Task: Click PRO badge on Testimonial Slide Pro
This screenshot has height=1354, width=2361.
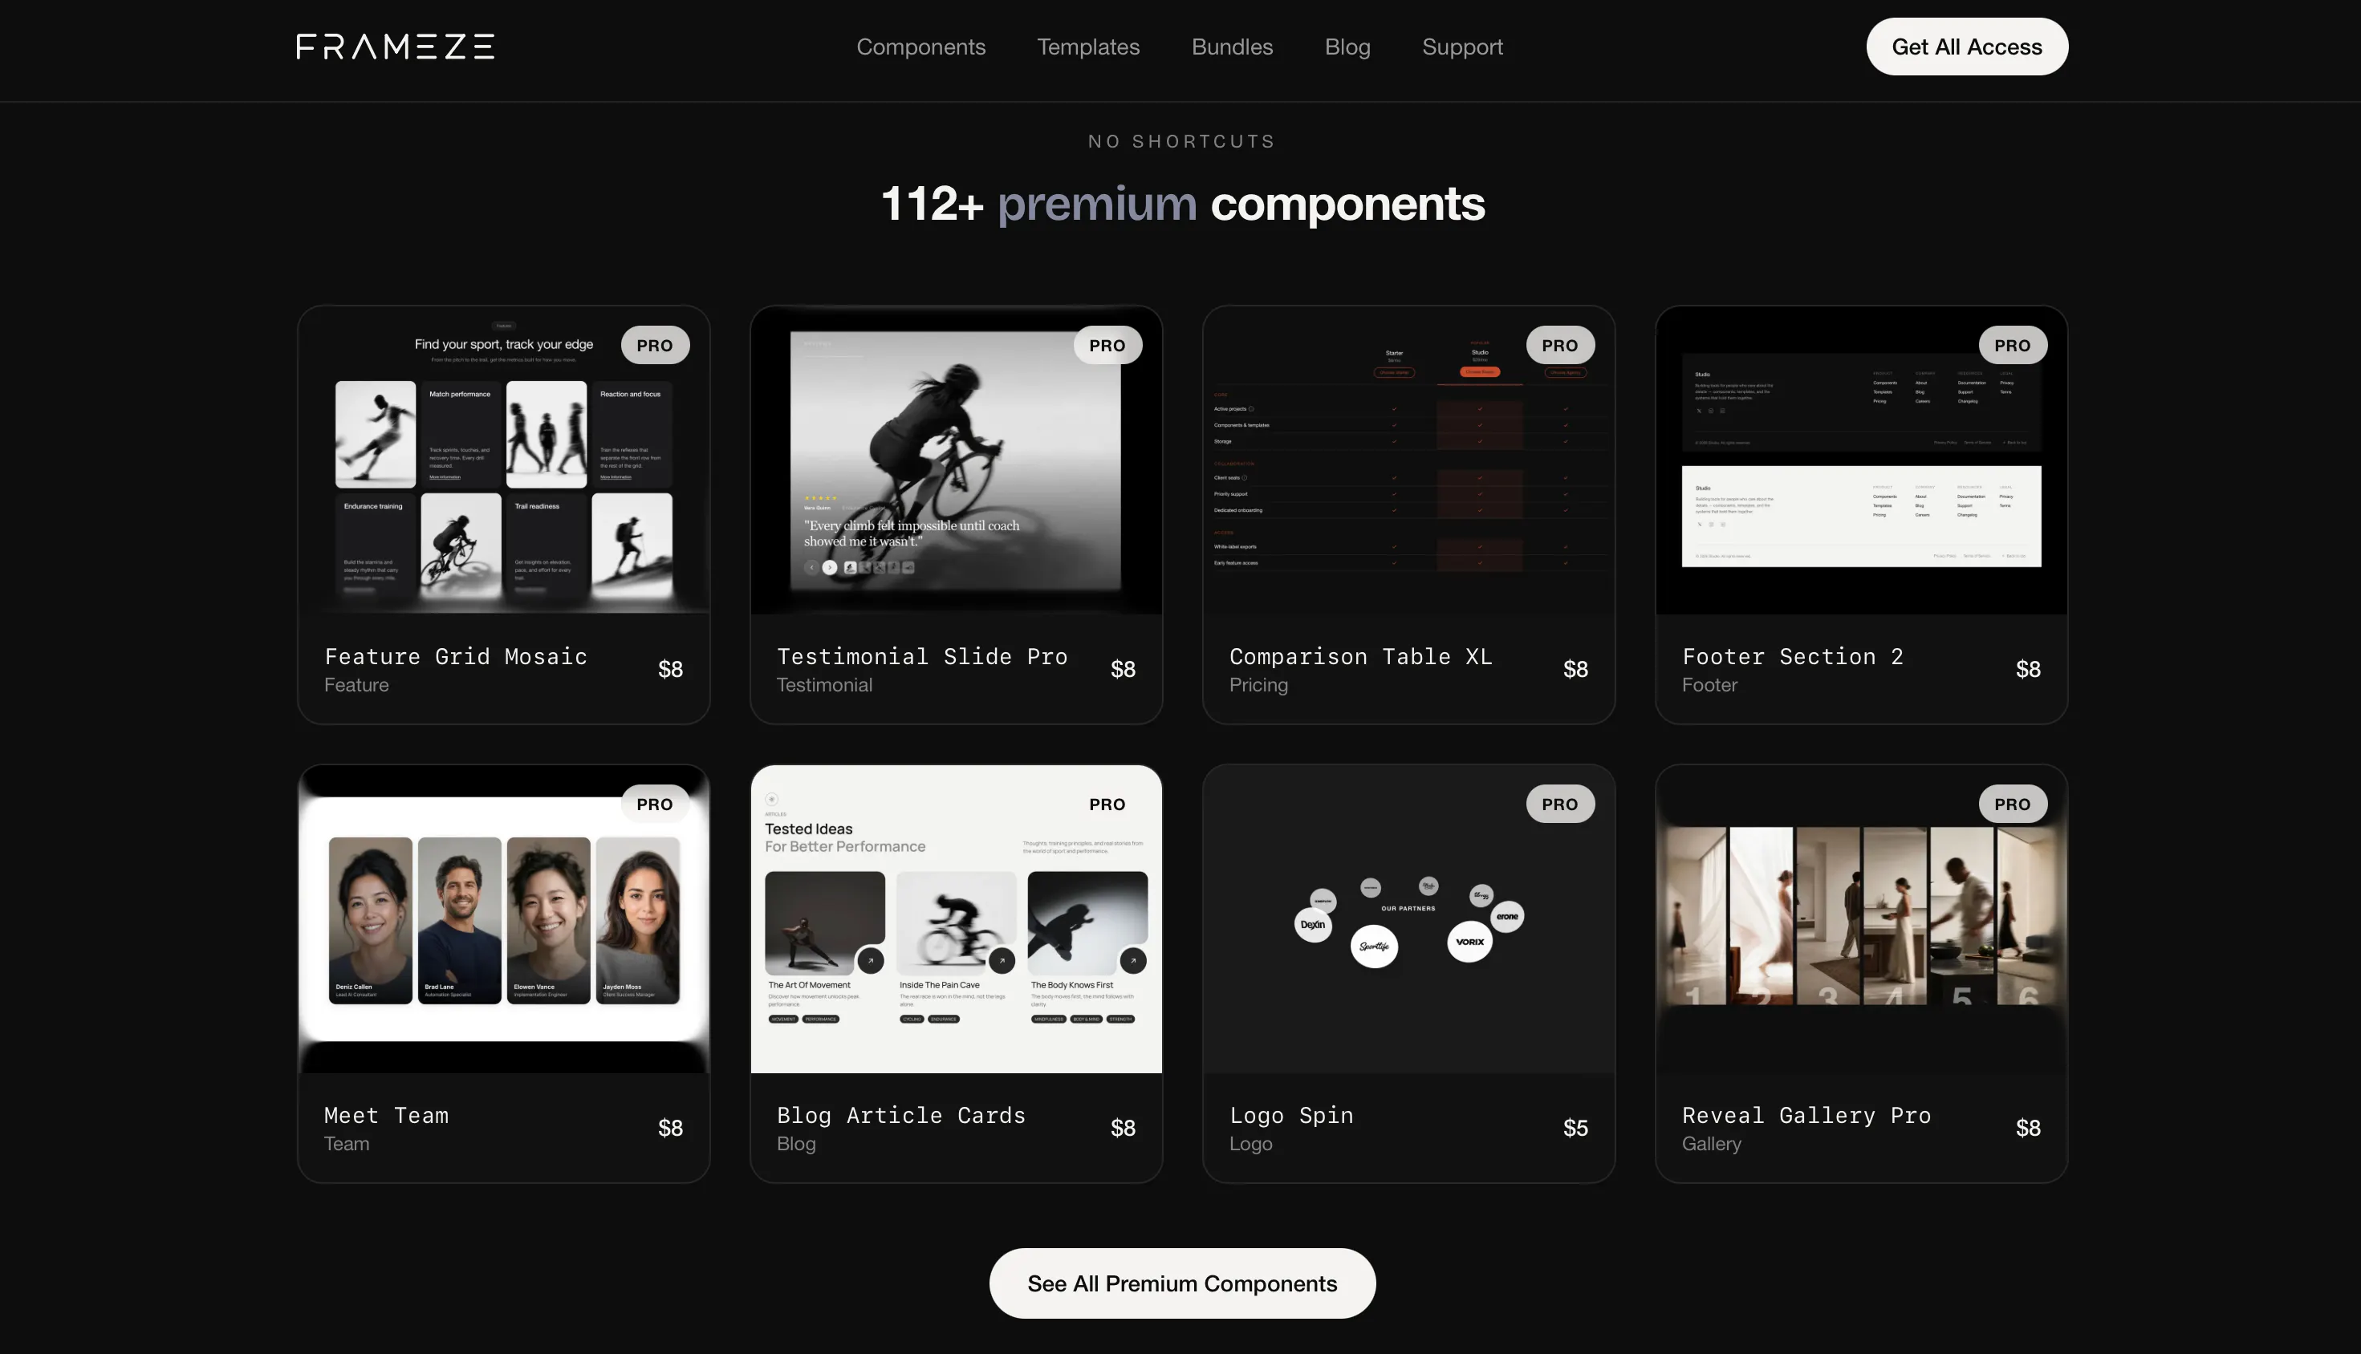Action: tap(1107, 345)
